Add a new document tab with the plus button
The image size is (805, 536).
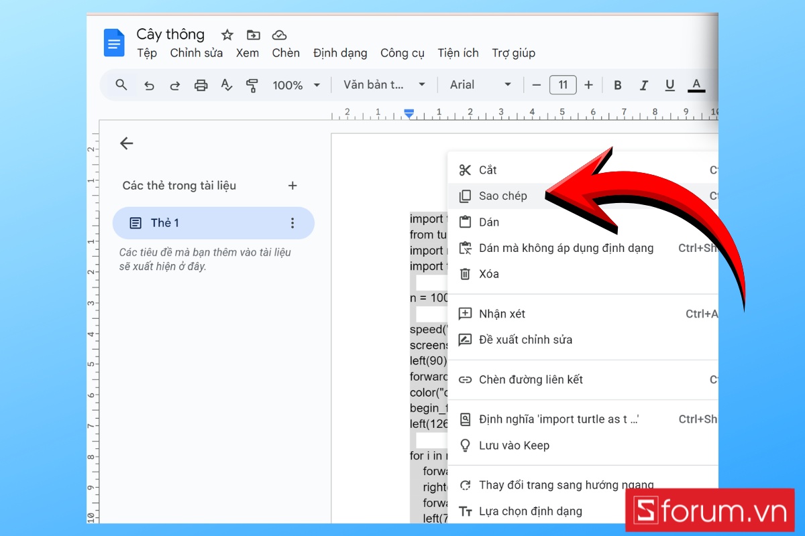coord(292,186)
